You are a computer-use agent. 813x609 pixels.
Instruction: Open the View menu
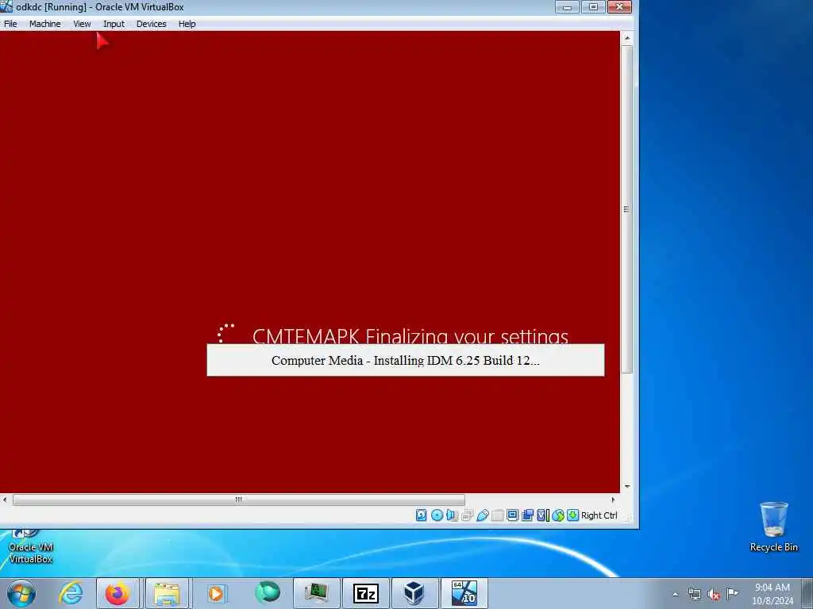82,24
